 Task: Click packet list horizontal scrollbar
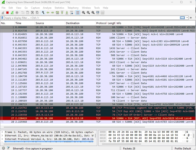click(x=74, y=127)
